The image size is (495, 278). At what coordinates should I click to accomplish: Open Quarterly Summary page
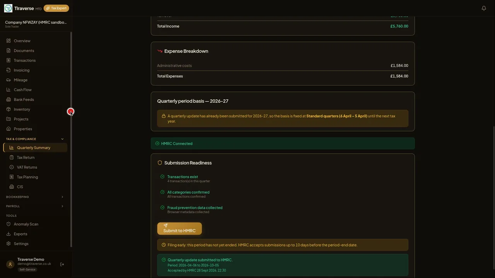(35, 147)
